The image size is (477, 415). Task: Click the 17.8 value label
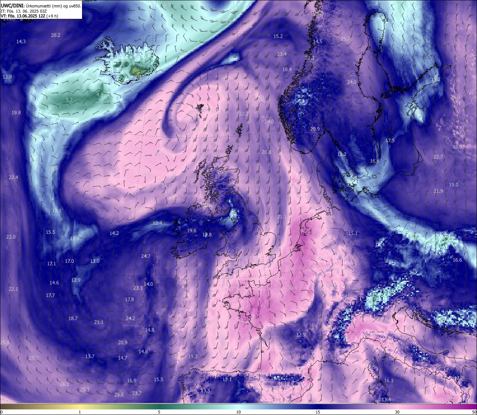click(129, 299)
